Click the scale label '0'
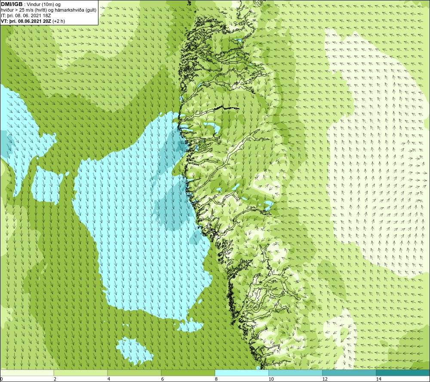The height and width of the screenshot is (382, 430). [1, 379]
